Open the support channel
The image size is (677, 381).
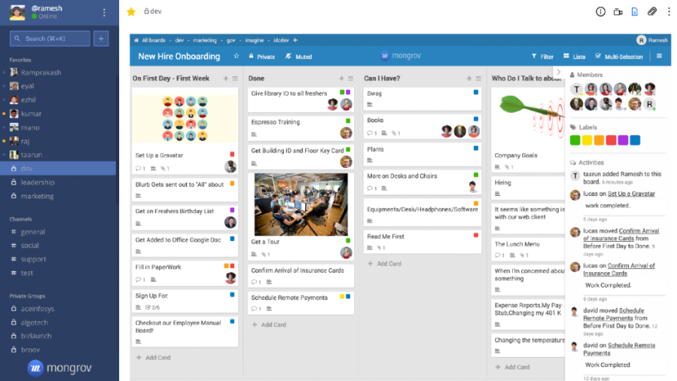pos(33,260)
